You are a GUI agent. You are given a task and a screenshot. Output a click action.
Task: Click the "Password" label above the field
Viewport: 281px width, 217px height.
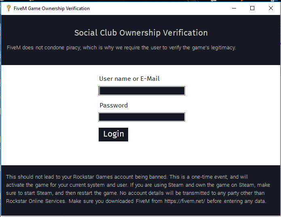tap(114, 105)
